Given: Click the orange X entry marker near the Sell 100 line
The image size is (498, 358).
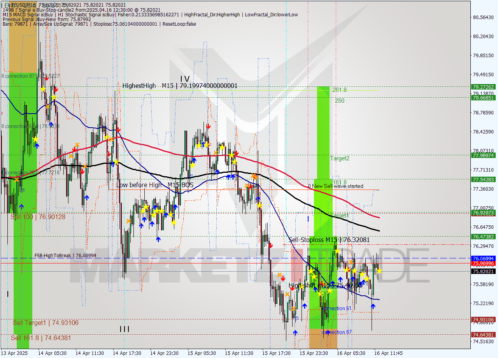Looking at the screenshot, I should pos(129,221).
